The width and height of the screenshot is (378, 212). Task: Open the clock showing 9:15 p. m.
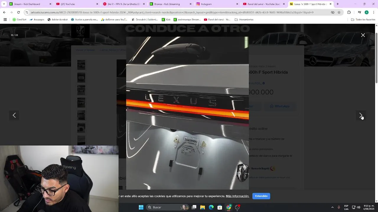369,207
